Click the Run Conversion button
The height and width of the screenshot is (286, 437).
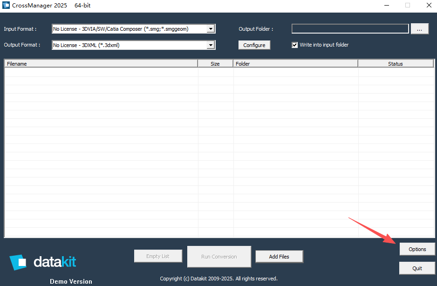tap(219, 256)
